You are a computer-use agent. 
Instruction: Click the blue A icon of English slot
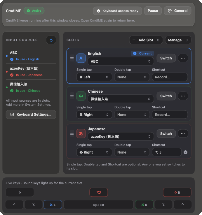(81, 58)
